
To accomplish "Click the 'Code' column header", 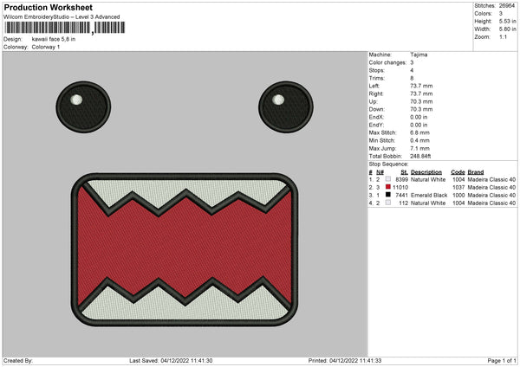I will click(x=458, y=172).
